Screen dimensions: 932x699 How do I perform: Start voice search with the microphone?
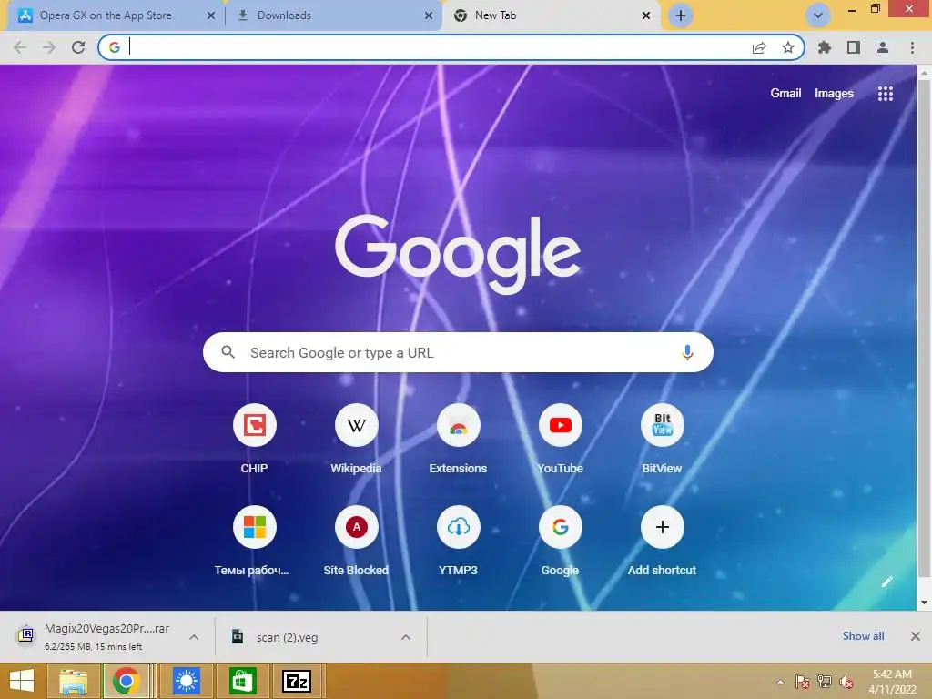click(687, 352)
